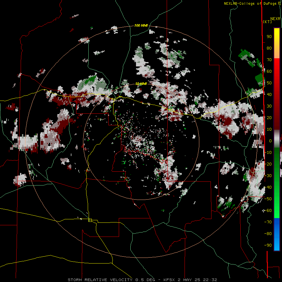Click the 0 label on the velocity scale

(x=270, y=141)
